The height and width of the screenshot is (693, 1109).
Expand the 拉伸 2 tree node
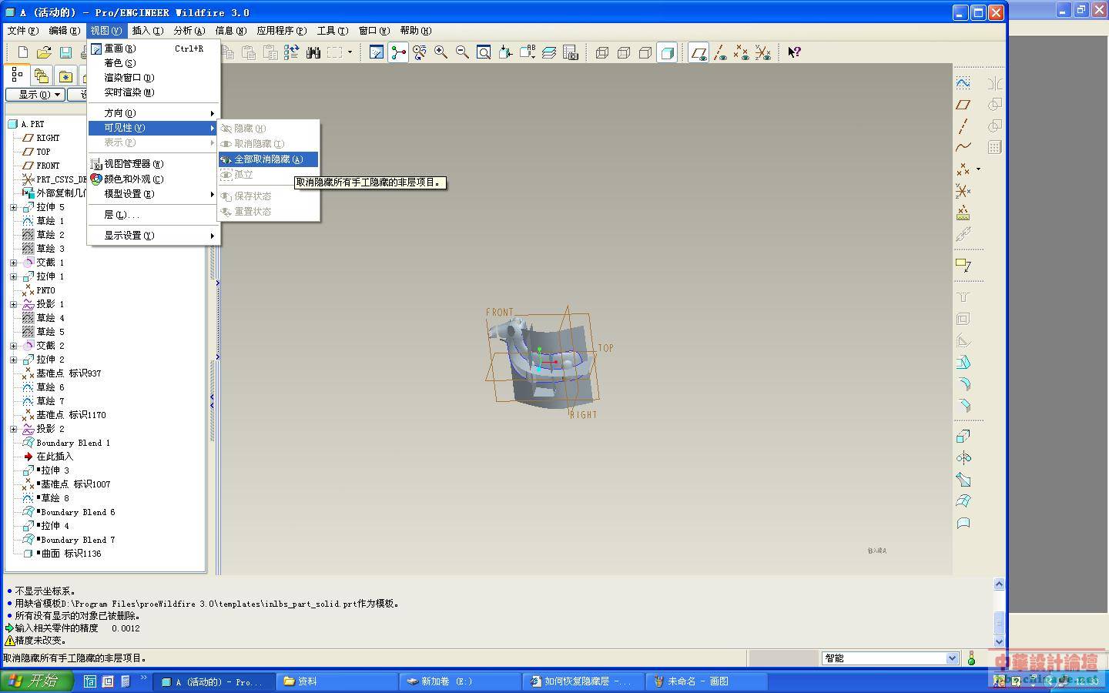13,360
